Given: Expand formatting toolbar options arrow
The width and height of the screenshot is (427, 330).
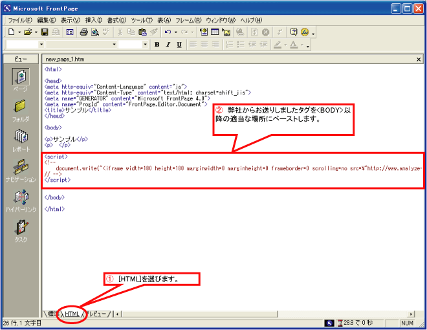Looking at the screenshot, I should point(308,46).
